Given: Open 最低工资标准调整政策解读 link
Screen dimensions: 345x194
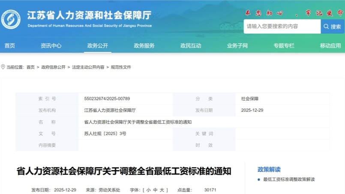Looking at the screenshot, I should tap(289, 179).
